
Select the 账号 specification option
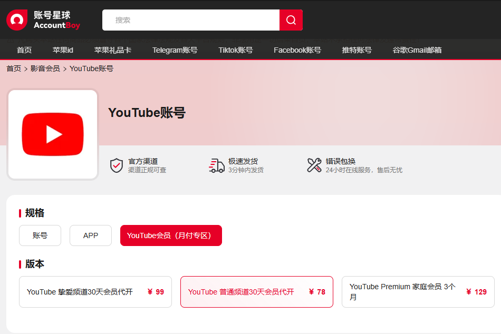click(40, 235)
